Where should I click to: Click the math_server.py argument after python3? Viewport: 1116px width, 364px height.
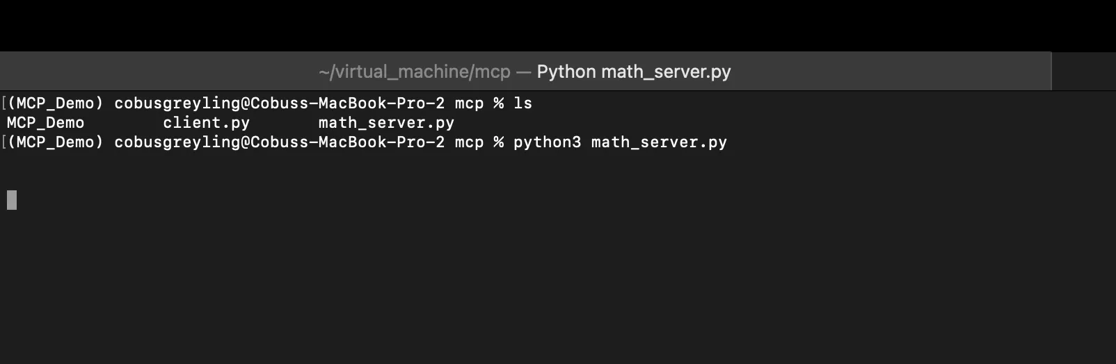[659, 142]
